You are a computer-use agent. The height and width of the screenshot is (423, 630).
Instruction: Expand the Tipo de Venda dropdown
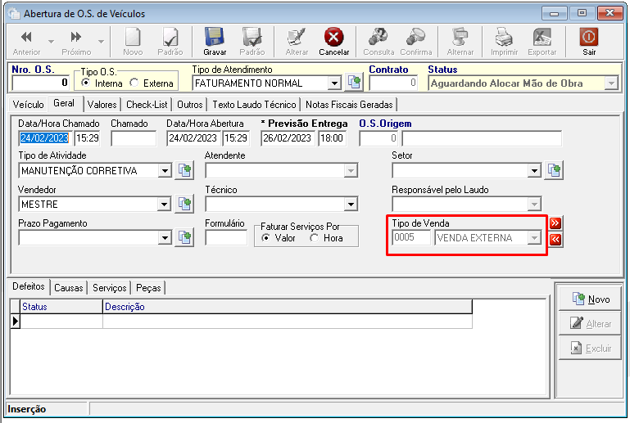click(534, 238)
